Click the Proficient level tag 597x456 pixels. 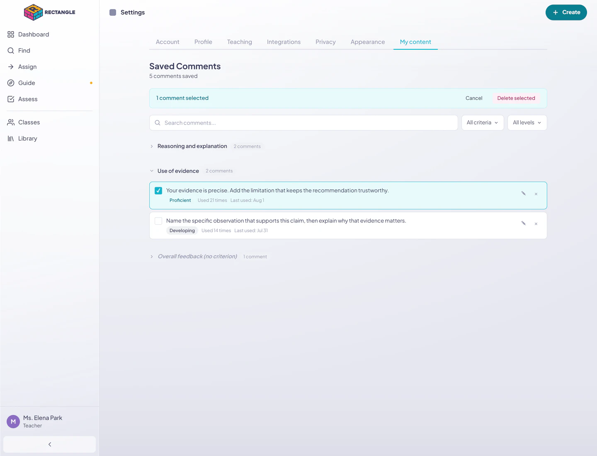[x=180, y=200]
